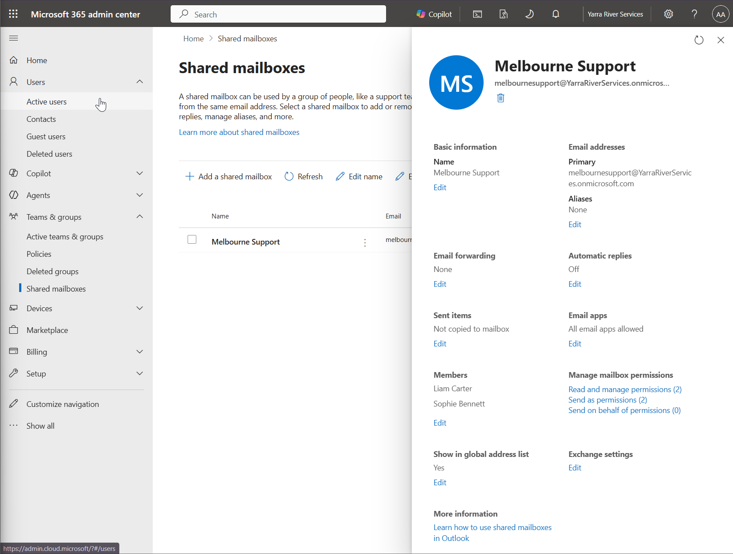Expand the Copilot section
Screen dimensions: 733x554
(140, 173)
